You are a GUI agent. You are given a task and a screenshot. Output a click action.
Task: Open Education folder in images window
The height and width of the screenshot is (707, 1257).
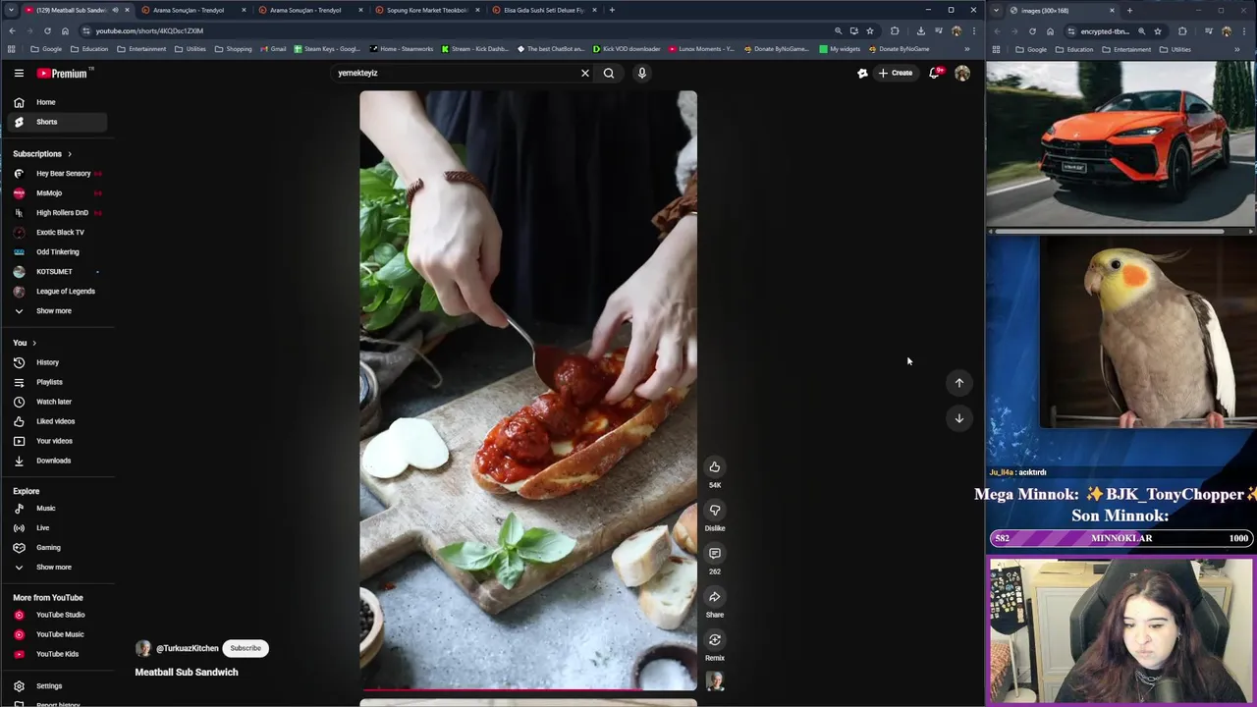(1074, 49)
